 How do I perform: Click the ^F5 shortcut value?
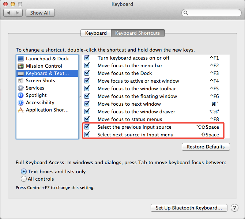(x=214, y=88)
